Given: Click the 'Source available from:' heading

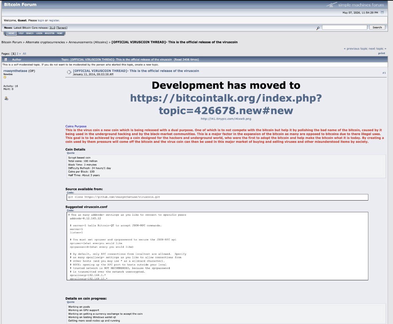Looking at the screenshot, I should [84, 189].
